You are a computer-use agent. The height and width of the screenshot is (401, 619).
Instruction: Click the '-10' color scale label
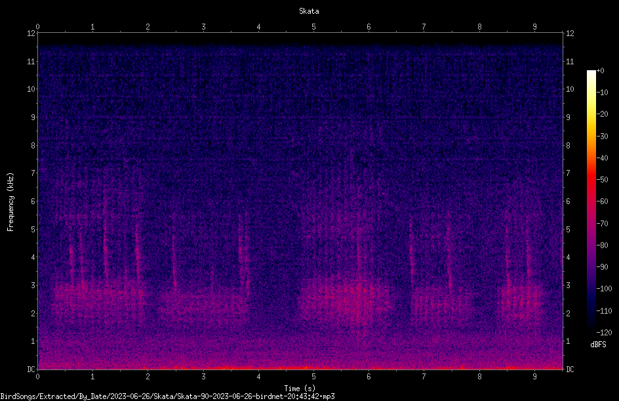point(602,93)
